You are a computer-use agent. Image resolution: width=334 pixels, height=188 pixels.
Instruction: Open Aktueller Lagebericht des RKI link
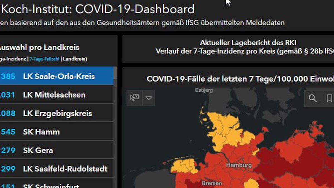point(248,43)
